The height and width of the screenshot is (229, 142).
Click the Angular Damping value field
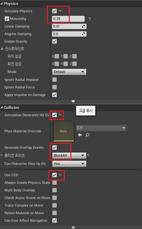[69, 34]
